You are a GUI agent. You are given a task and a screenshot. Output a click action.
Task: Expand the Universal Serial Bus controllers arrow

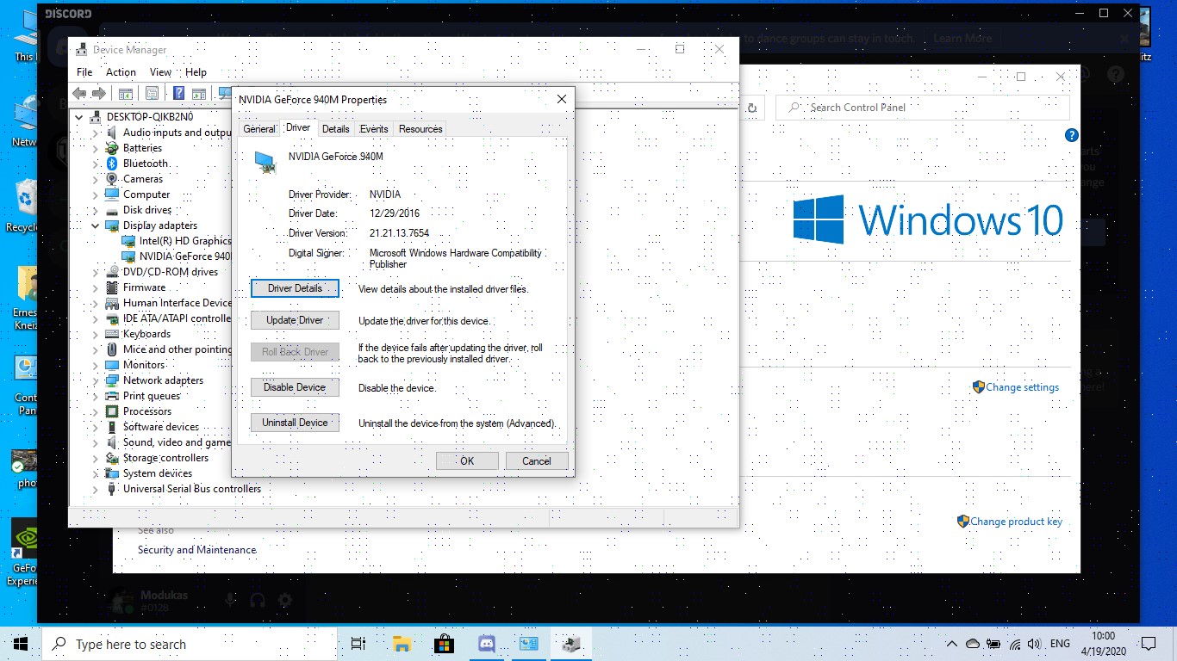pyautogui.click(x=96, y=489)
